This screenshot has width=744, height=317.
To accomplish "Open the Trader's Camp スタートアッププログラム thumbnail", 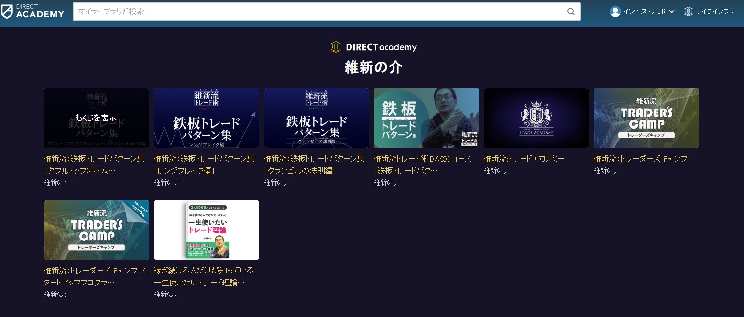I will pyautogui.click(x=97, y=230).
